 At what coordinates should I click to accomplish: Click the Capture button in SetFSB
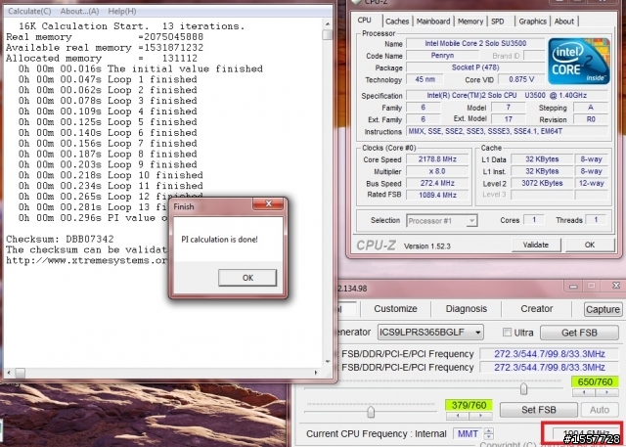point(603,309)
